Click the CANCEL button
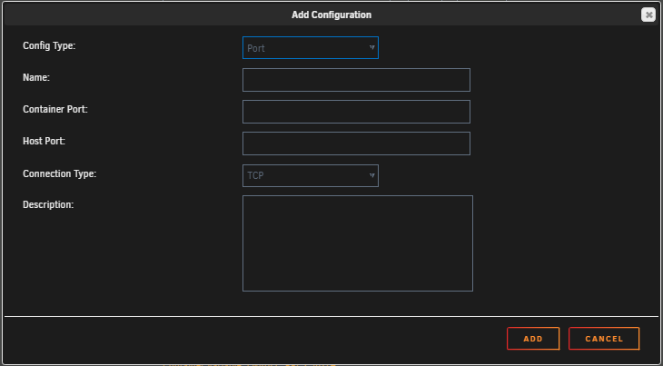Viewport: 663px width, 366px height. coord(604,339)
